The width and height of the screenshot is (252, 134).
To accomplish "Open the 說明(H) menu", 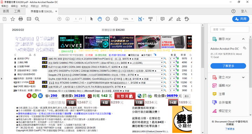I will pyautogui.click(x=45, y=6).
